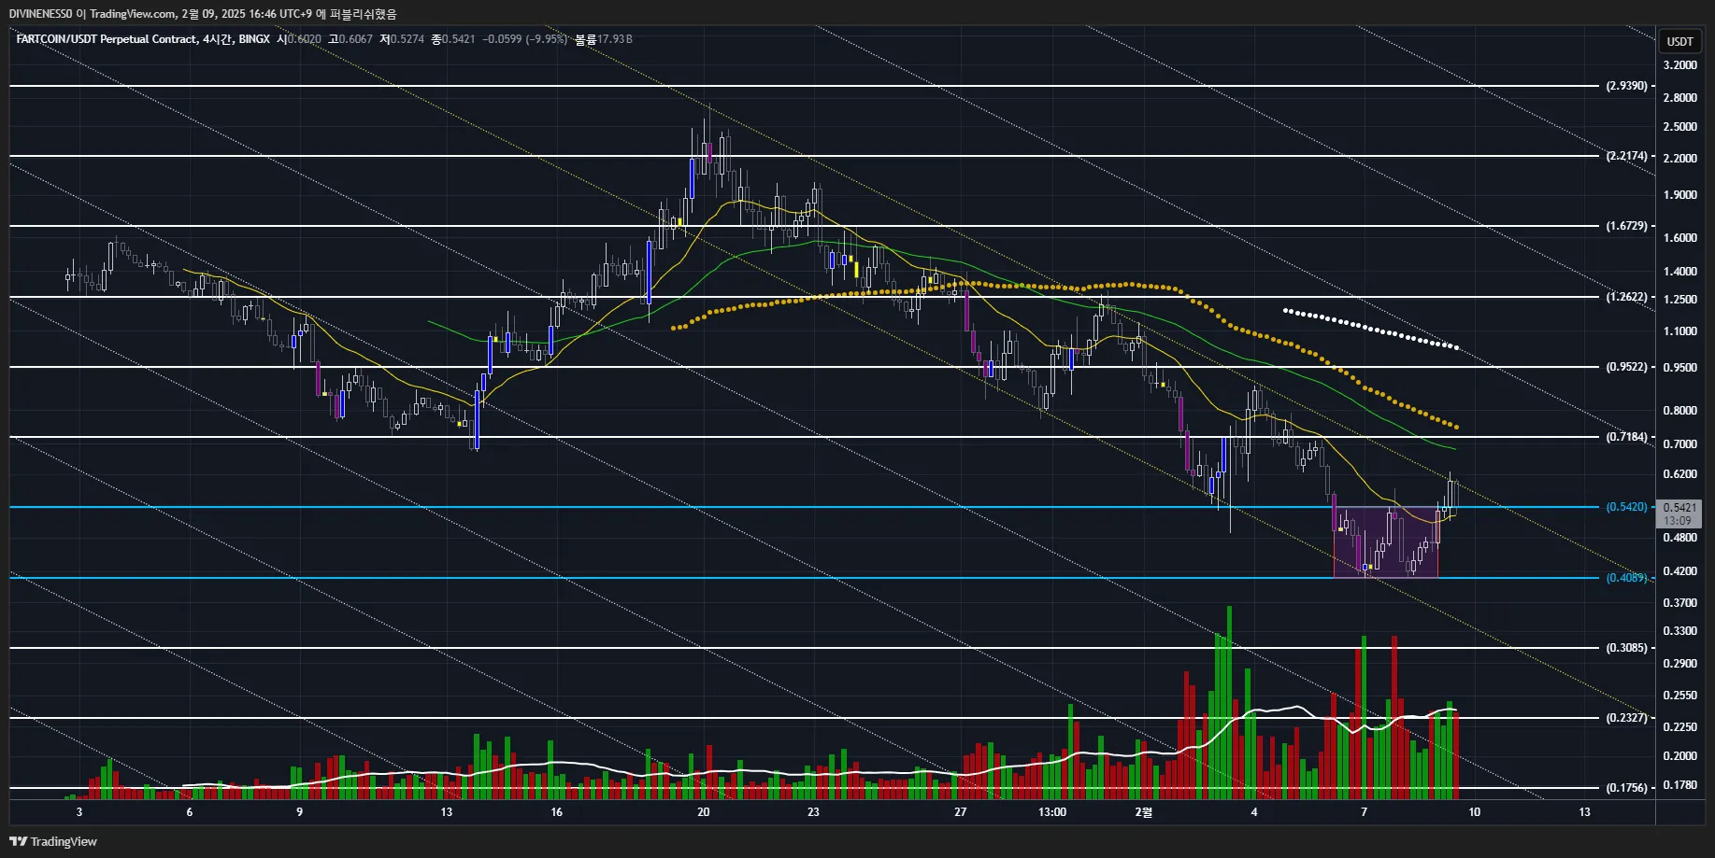Screen dimensions: 1715x858
Task: Select the blue (0.5420) level label
Action: click(1627, 507)
